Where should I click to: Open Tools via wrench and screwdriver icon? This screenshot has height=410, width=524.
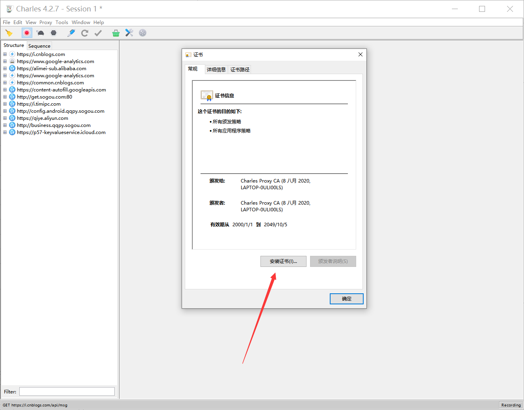129,33
